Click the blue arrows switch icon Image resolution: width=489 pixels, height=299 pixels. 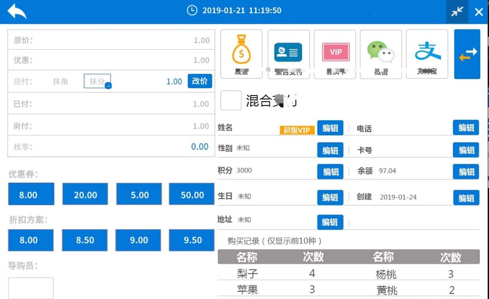point(467,53)
